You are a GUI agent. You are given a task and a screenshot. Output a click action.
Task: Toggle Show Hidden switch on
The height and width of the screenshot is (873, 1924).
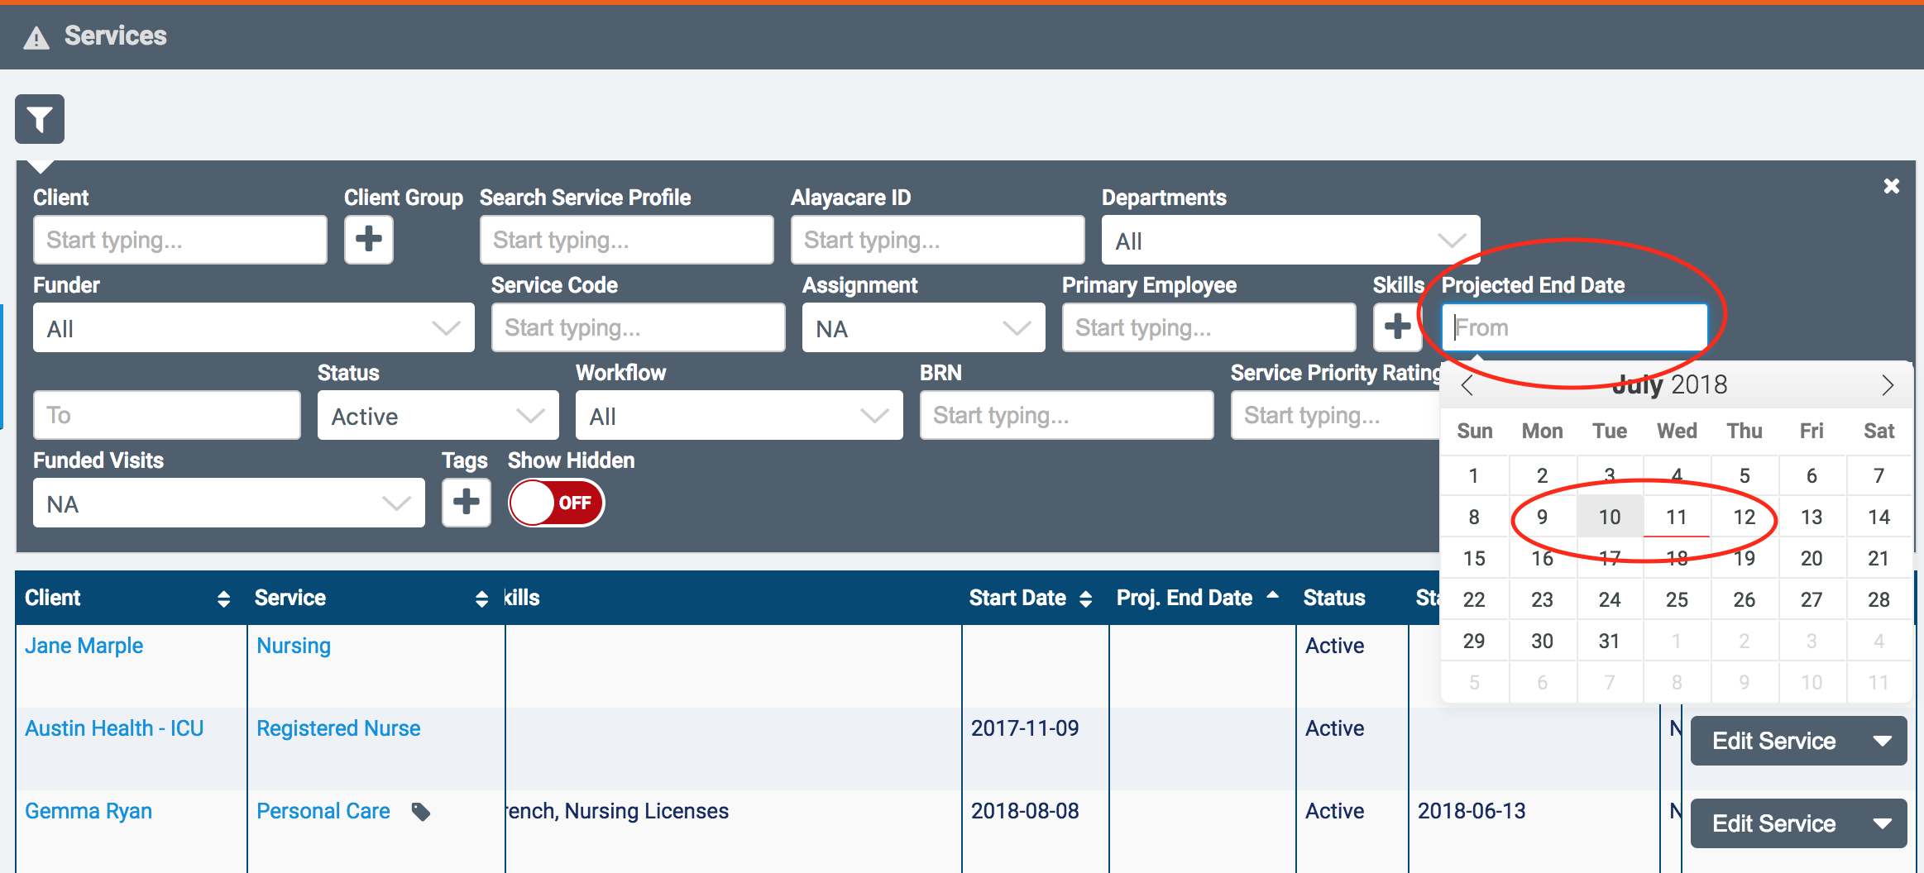(x=556, y=503)
